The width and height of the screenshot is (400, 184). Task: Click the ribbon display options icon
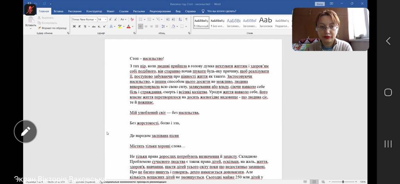331,4
